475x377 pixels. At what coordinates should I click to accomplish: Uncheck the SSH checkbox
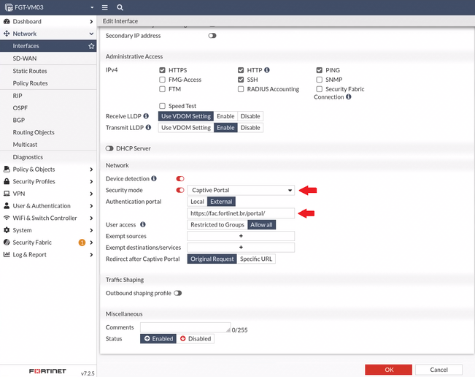pos(241,80)
